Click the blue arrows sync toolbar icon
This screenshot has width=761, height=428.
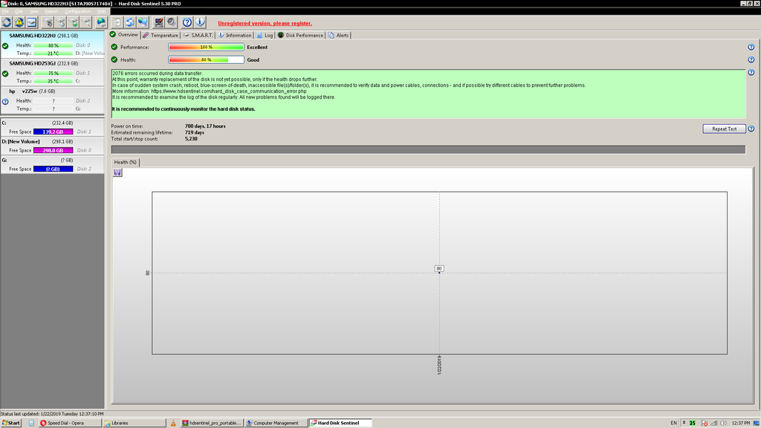click(x=129, y=22)
